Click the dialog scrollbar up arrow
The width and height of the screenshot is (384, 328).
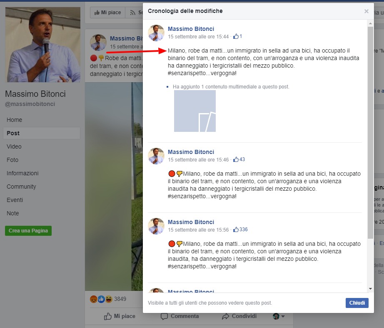tap(370, 23)
